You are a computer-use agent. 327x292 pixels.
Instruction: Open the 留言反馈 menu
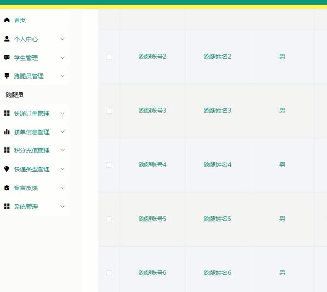pos(26,188)
